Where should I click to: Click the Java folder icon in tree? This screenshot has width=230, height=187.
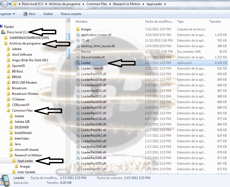click(x=11, y=144)
